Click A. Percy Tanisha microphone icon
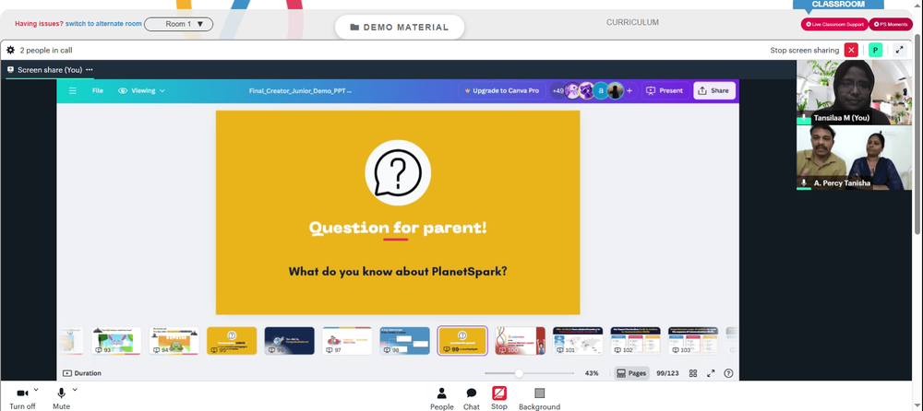 click(804, 182)
